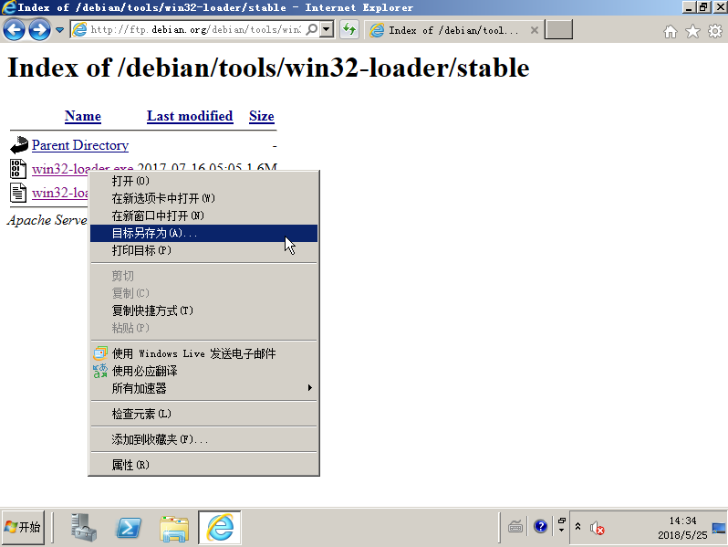
Task: Open the Home page icon
Action: 671,31
